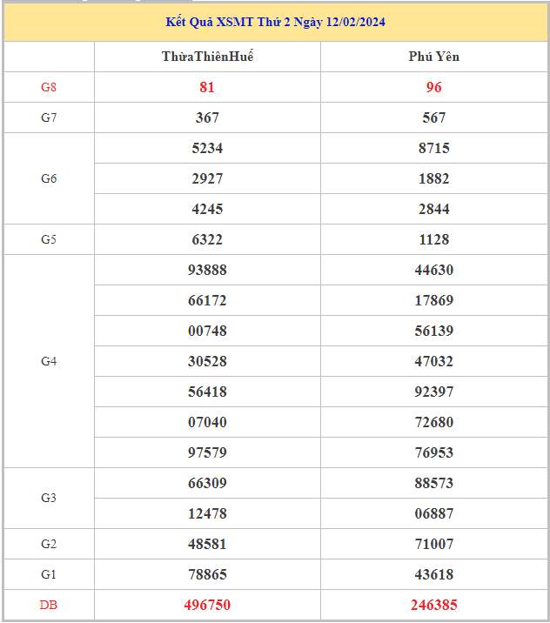Select the ThừaThiênHuế column header
The image size is (550, 623).
207,57
